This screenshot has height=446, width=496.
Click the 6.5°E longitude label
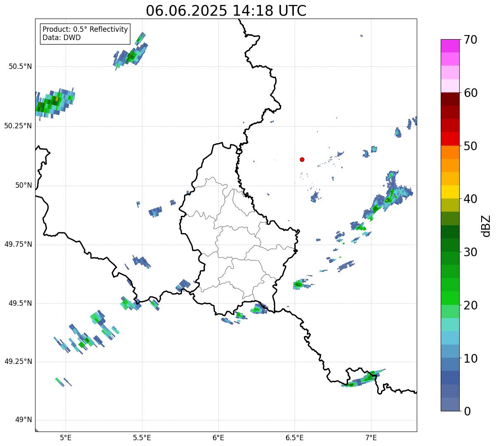(x=295, y=437)
